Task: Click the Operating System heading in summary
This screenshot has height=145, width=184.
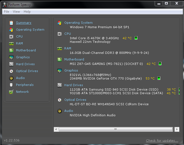Action: pos(78,23)
